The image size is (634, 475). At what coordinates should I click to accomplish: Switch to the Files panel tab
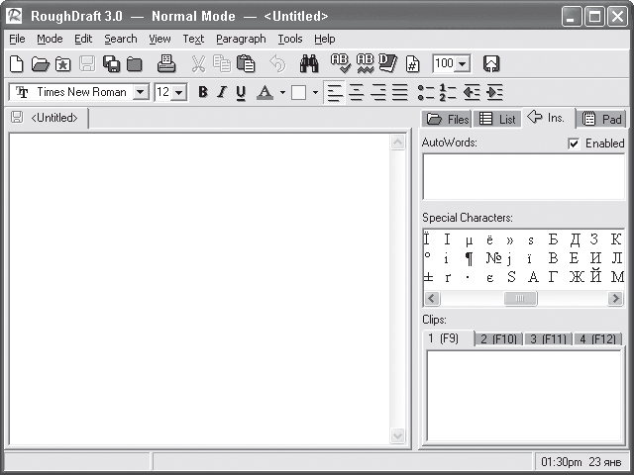[447, 119]
